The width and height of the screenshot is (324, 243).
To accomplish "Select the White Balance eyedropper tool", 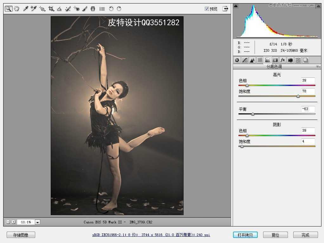I will pos(25,9).
